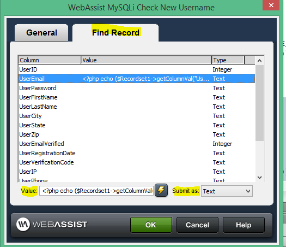The image size is (286, 247).
Task: Select the Find Record tab
Action: click(115, 33)
